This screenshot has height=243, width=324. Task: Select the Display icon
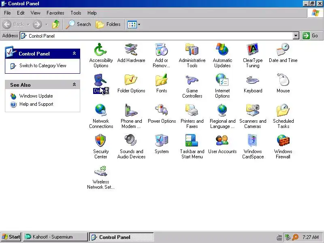click(x=100, y=80)
